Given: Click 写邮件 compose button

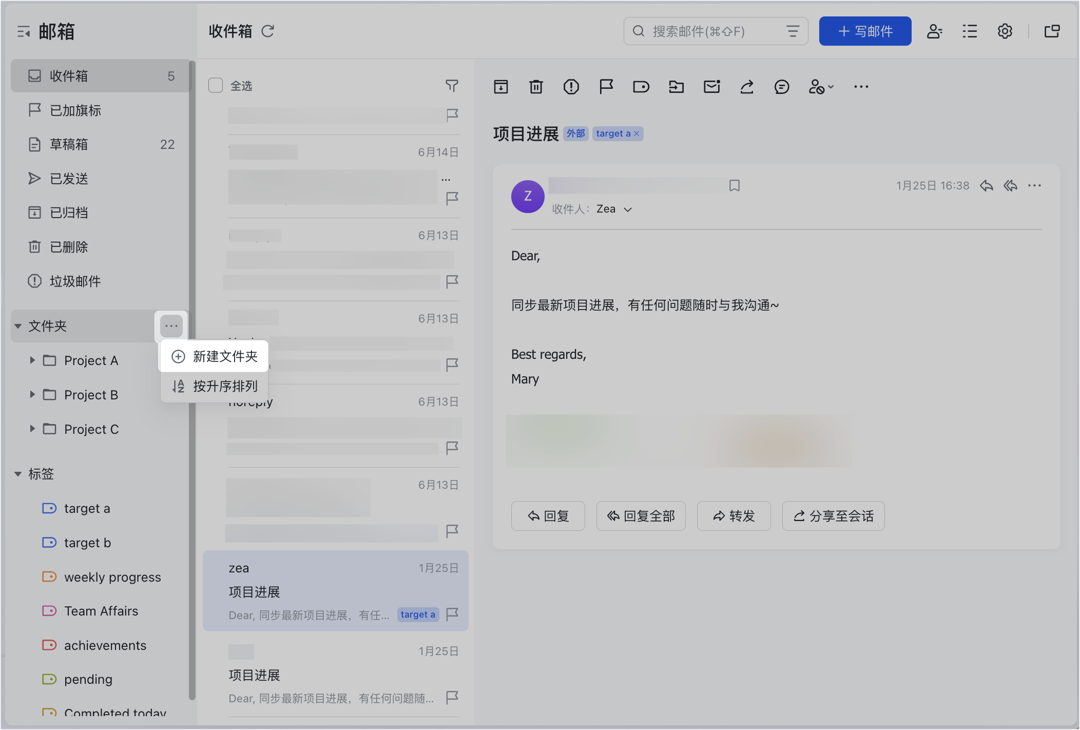Looking at the screenshot, I should (x=865, y=31).
